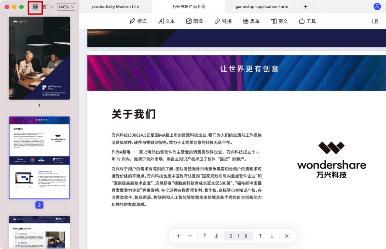
Task: Jump to last page icon
Action: [216, 236]
